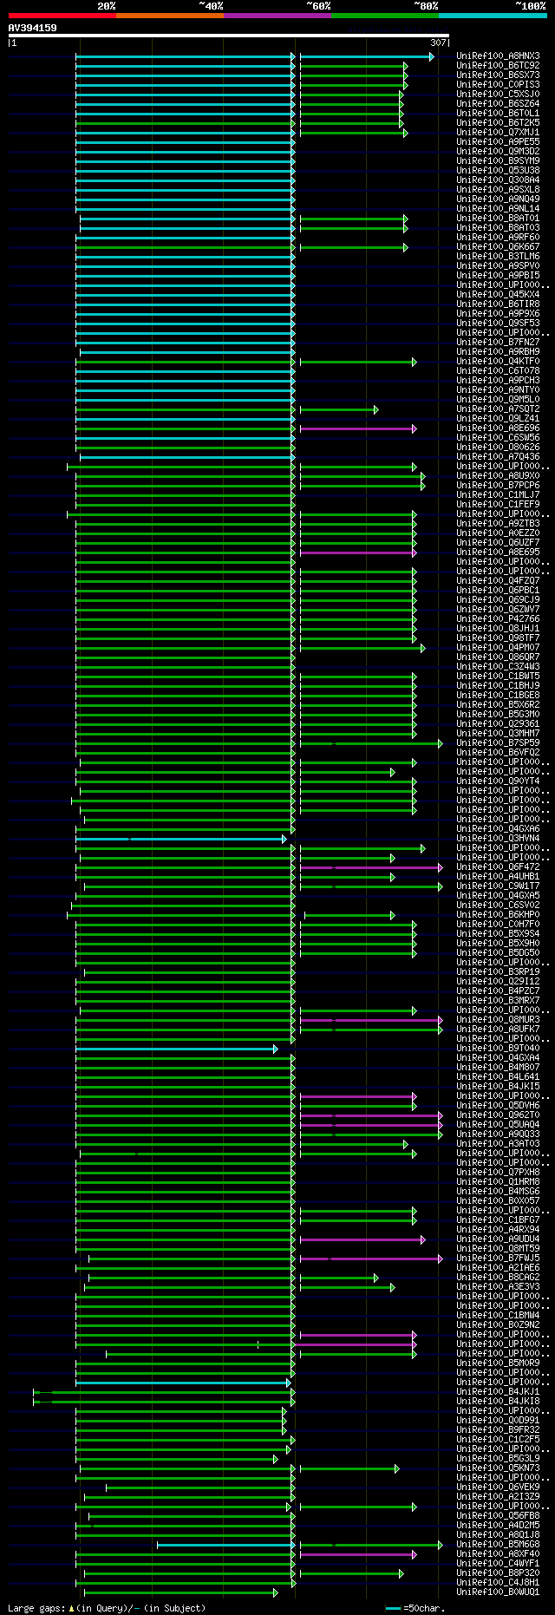Open hit UniRef100_B6SX73
Viewport: 555px width, 1615px height.
pyautogui.click(x=498, y=75)
